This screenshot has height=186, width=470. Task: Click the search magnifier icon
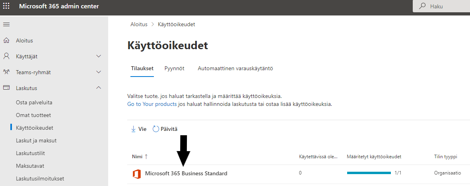coord(423,6)
